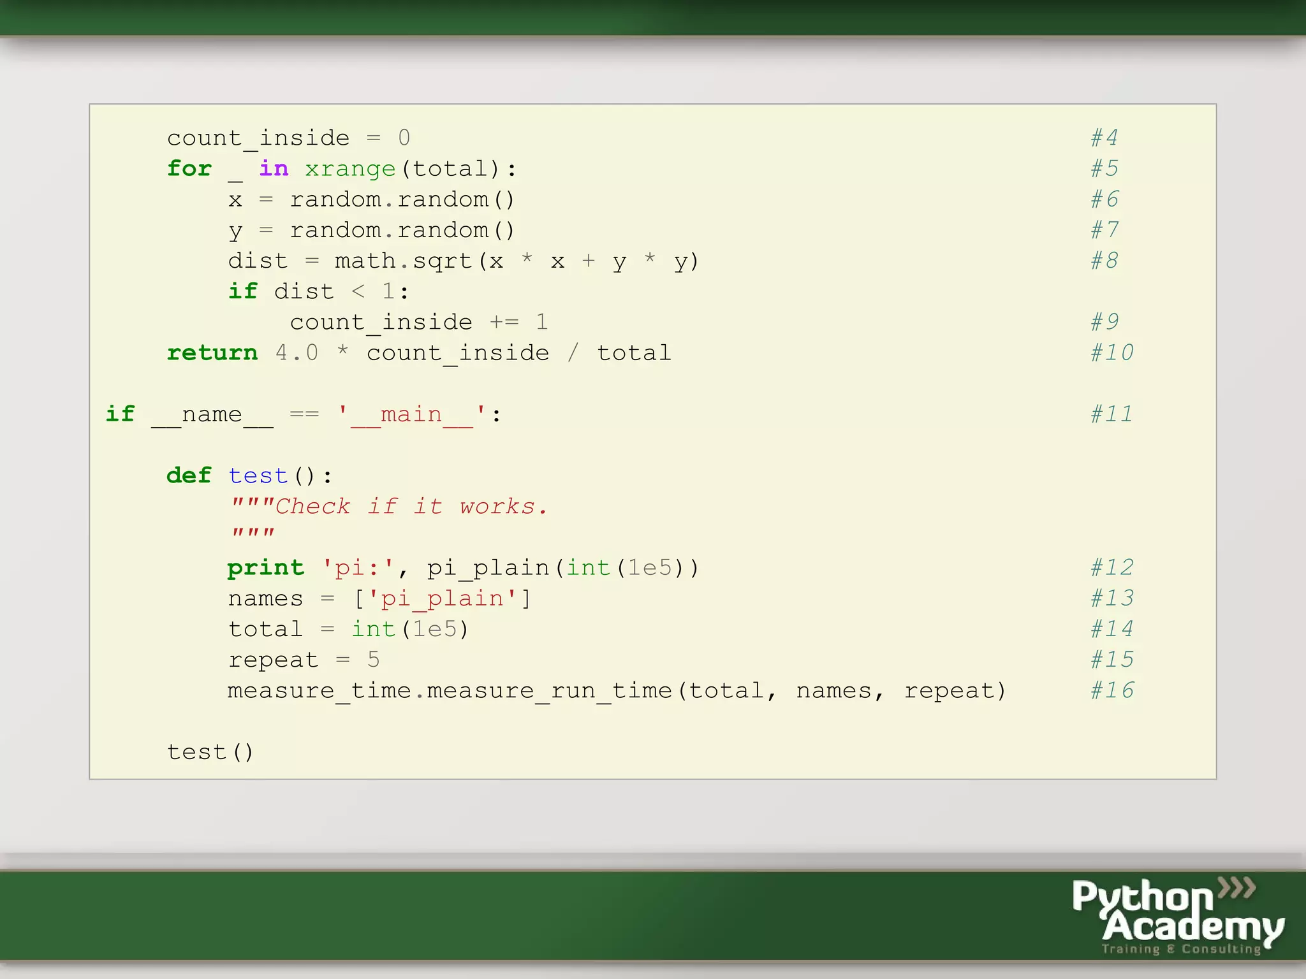
Task: Click the comment marker '#15'
Action: coord(1112,659)
